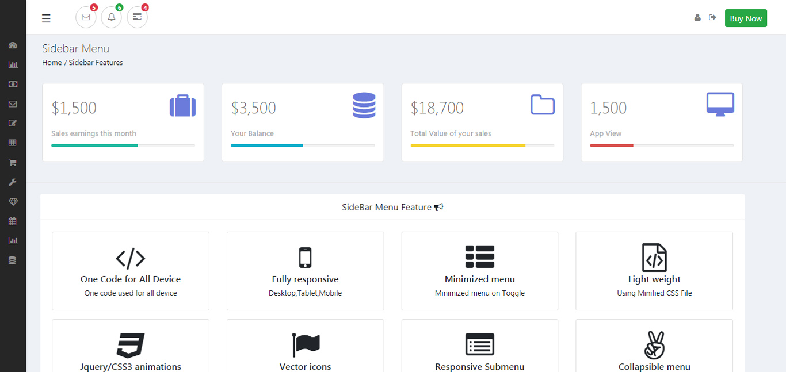The height and width of the screenshot is (372, 786).
Task: Click the code brackets icon for One Code
Action: click(131, 258)
